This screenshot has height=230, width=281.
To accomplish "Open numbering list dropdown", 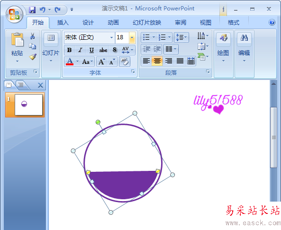I will (x=169, y=37).
